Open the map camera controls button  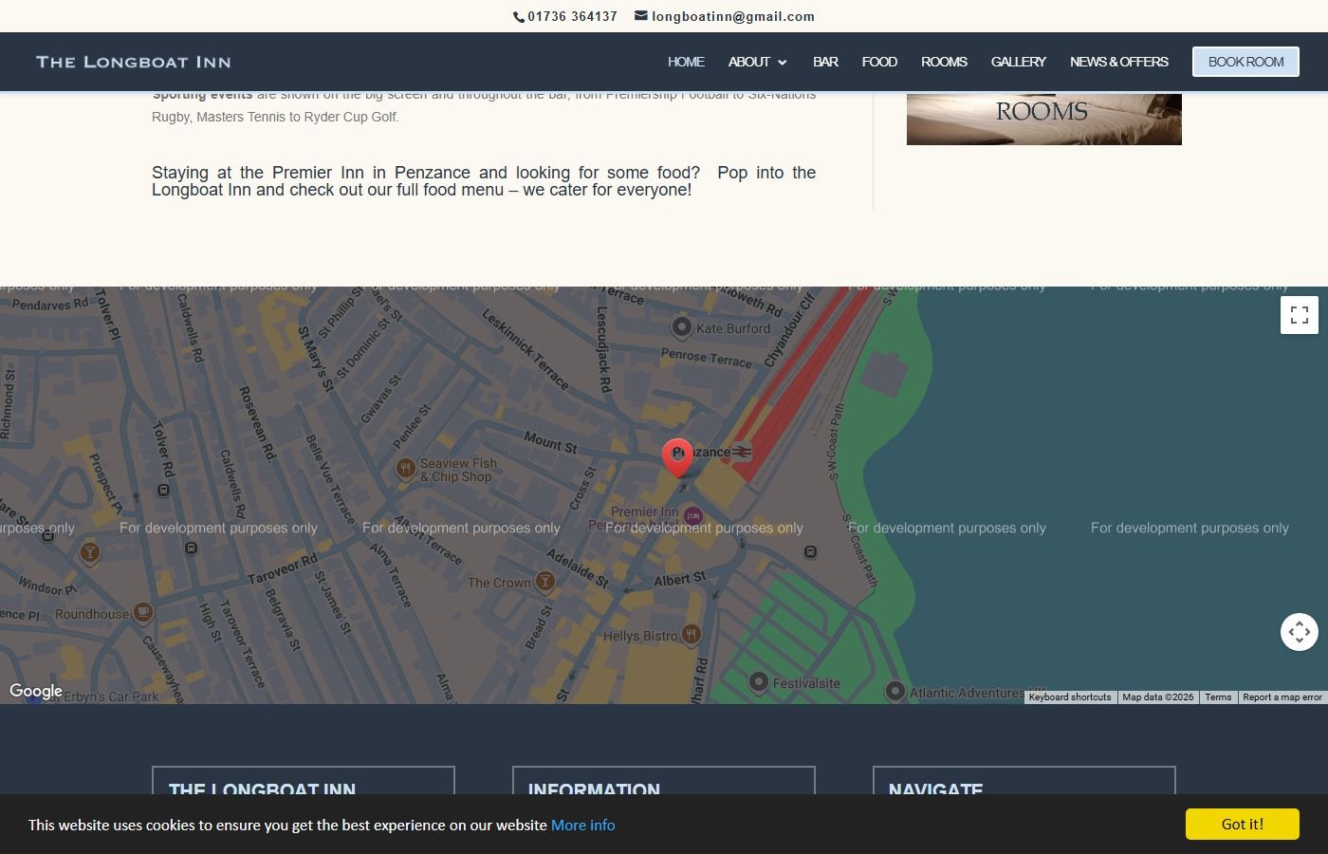tap(1300, 632)
